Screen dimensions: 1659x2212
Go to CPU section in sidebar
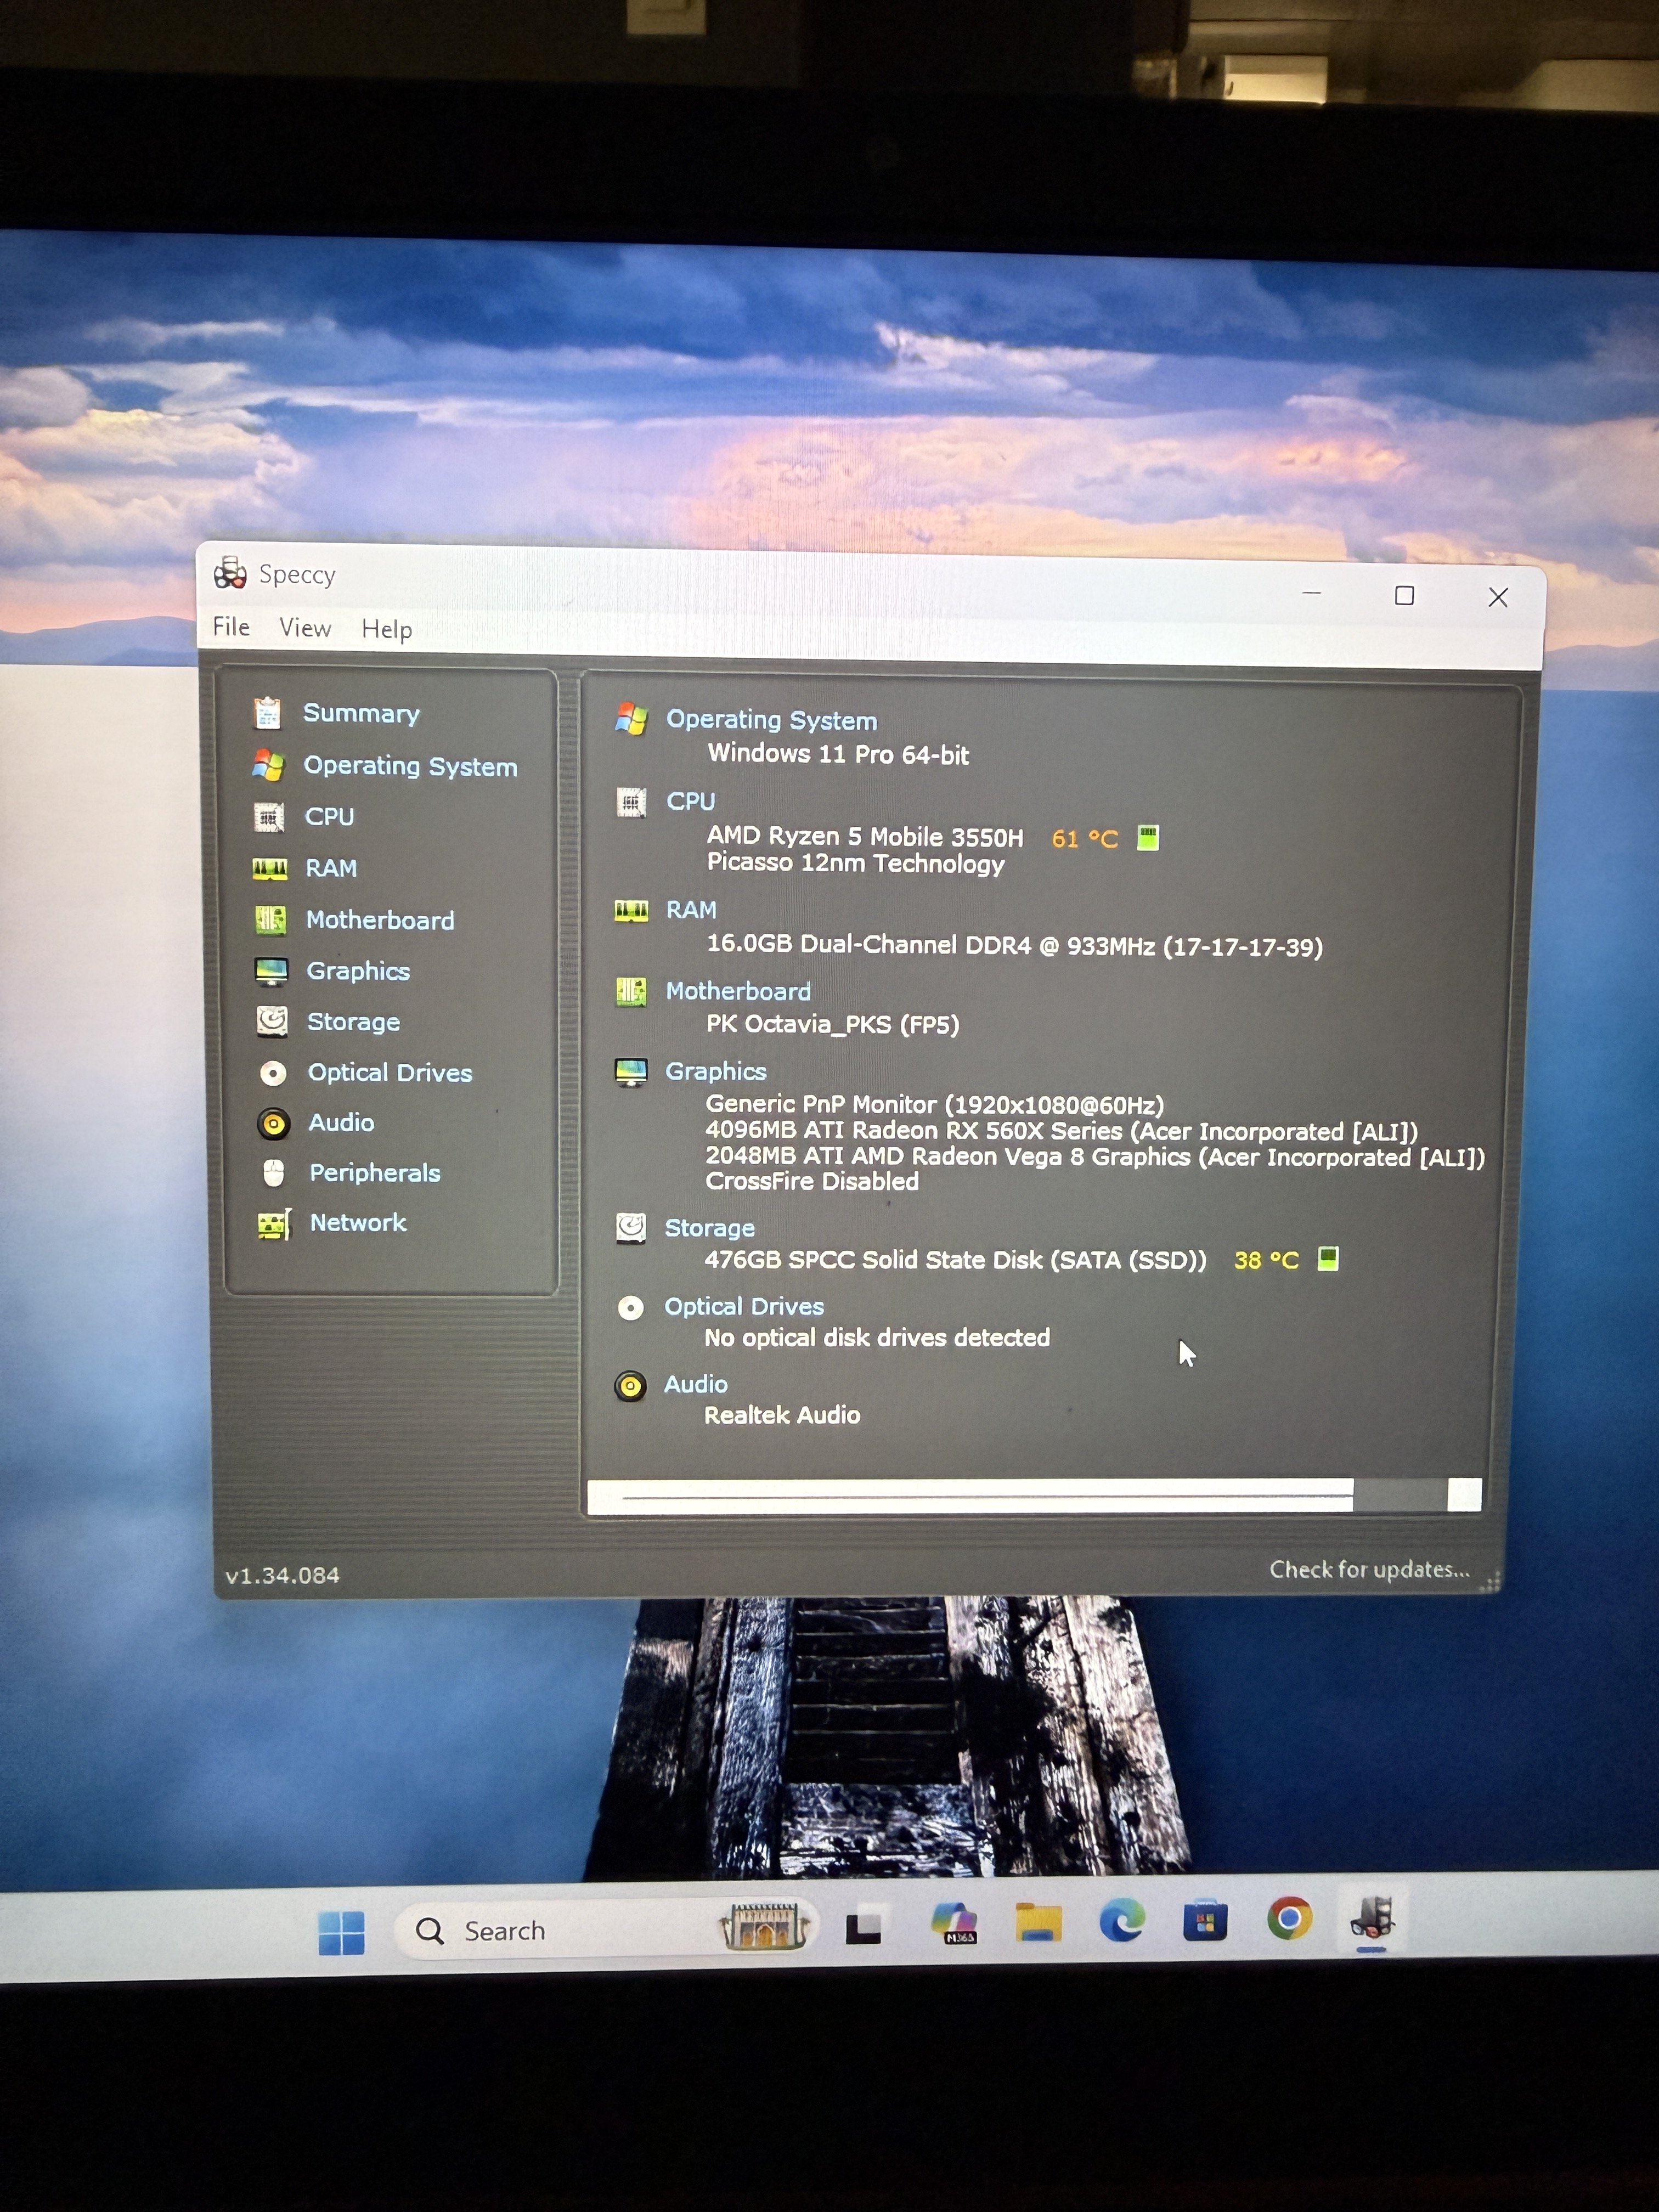tap(329, 817)
